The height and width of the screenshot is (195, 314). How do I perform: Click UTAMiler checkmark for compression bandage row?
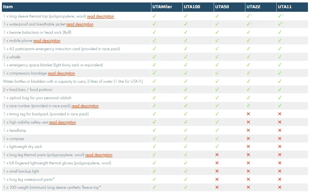[x=154, y=73]
